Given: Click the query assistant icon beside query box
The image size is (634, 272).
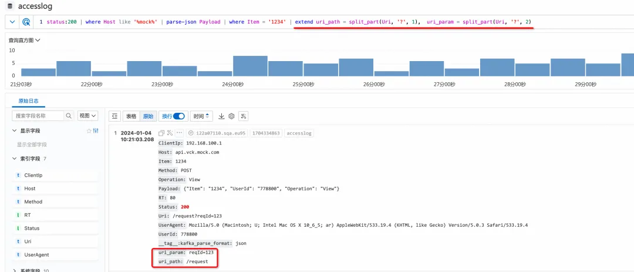Looking at the screenshot, I should click(x=26, y=22).
